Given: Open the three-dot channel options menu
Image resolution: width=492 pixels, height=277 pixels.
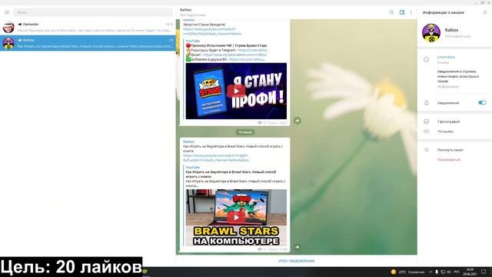Looking at the screenshot, I should [411, 12].
